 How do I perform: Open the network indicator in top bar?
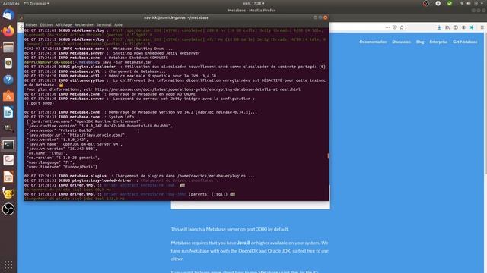462,3
